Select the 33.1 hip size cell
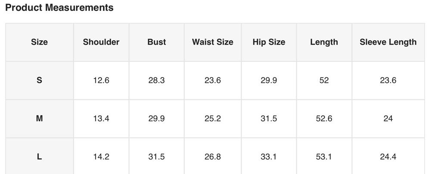Image resolution: width=441 pixels, height=174 pixels. (x=269, y=157)
